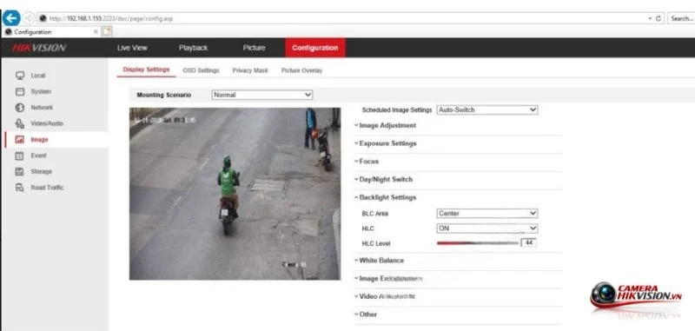Select Video/Audio in the sidebar menu
The image size is (695, 331).
pyautogui.click(x=47, y=123)
